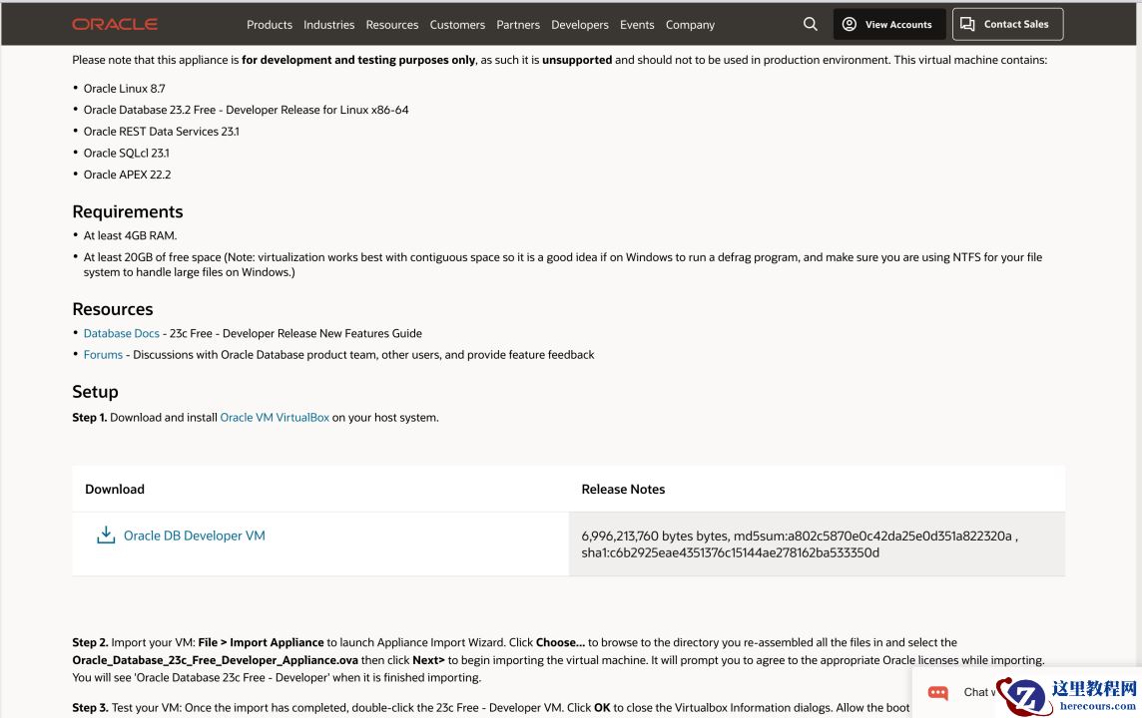The width and height of the screenshot is (1142, 718).
Task: Open the Customers menu
Action: click(457, 25)
